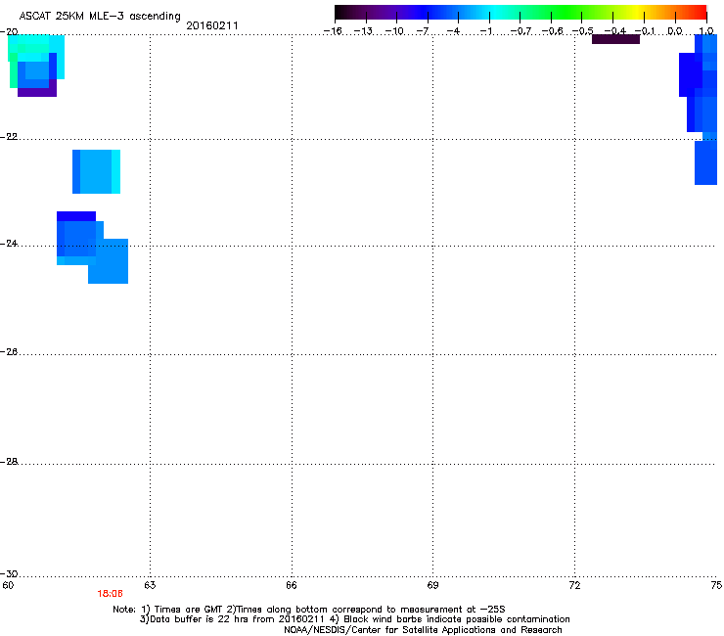
Task: Click the longitude label 66
Action: (292, 585)
